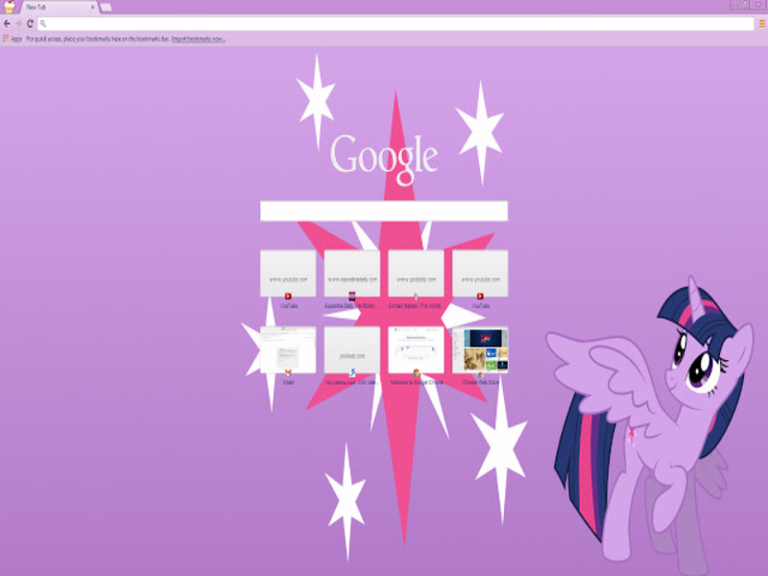Open the Equestria Daily tile
768x576 pixels.
(x=351, y=274)
